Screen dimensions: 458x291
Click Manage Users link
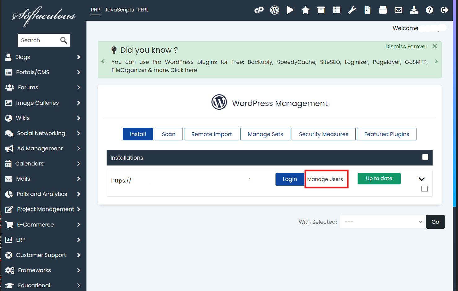pyautogui.click(x=325, y=179)
